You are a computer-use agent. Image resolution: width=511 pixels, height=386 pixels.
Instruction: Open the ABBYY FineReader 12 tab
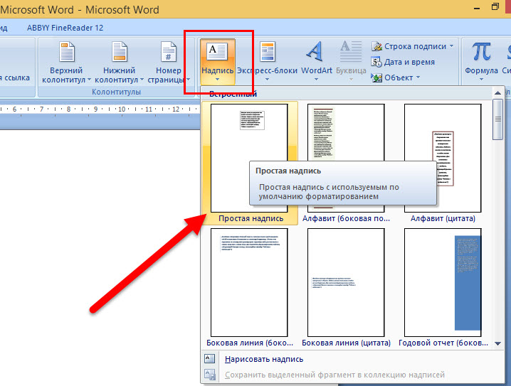65,28
